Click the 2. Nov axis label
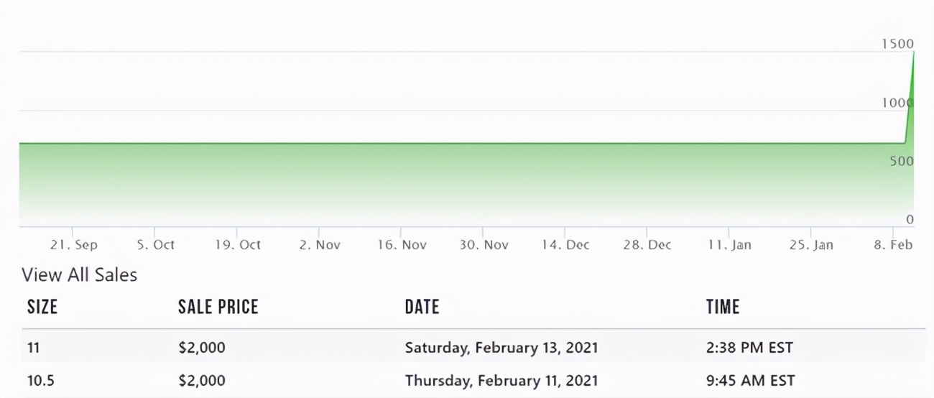Image resolution: width=934 pixels, height=398 pixels. point(320,245)
